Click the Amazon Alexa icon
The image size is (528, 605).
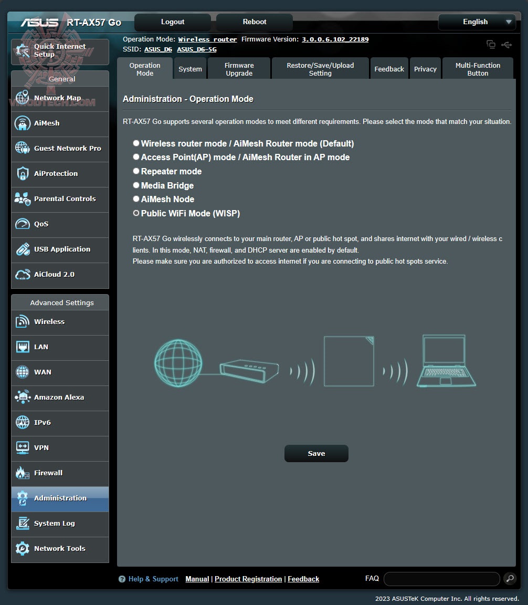tap(23, 397)
